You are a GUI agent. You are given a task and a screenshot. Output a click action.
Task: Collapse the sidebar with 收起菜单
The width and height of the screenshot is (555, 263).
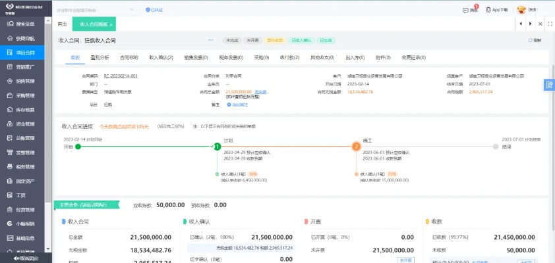[x=25, y=259]
